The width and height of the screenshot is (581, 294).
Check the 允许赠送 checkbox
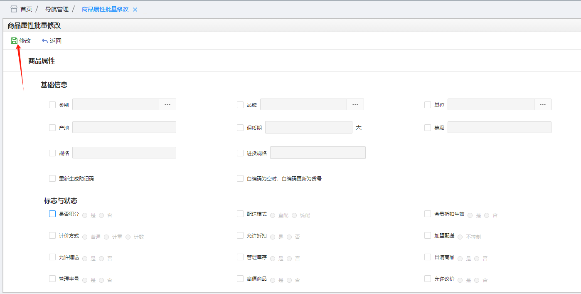pos(52,257)
